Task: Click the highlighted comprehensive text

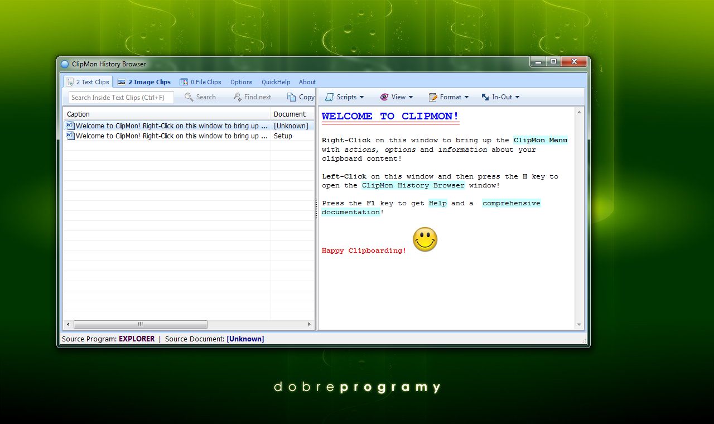Action: pos(512,203)
